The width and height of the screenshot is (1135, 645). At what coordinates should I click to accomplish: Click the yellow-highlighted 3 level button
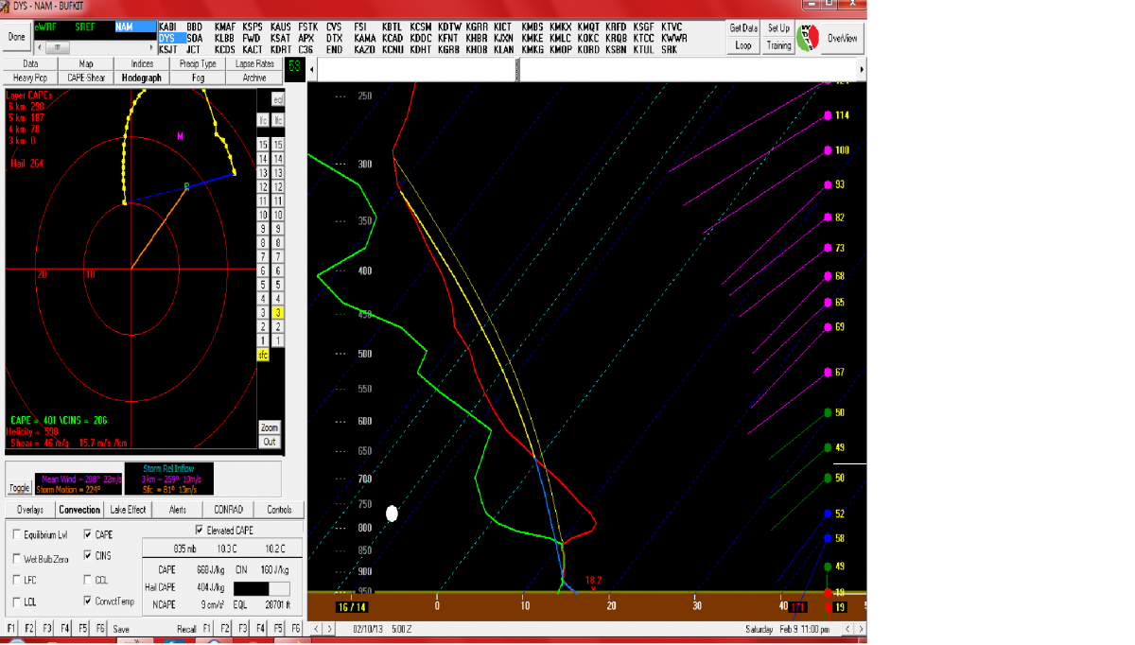click(x=278, y=312)
